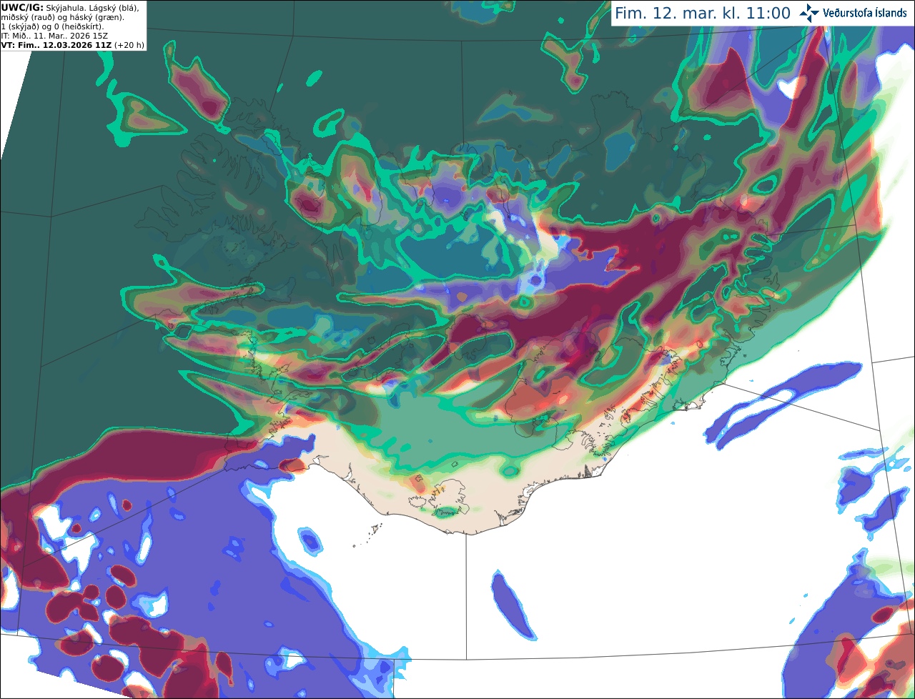This screenshot has width=915, height=699.
Task: Click the '1 (skýjað) og 0 (heiðskírt)' line
Action: (52, 26)
